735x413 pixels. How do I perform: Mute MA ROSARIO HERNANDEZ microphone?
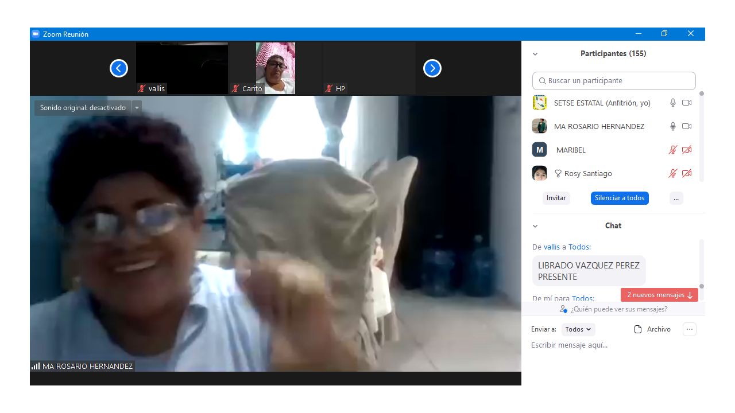click(x=673, y=126)
